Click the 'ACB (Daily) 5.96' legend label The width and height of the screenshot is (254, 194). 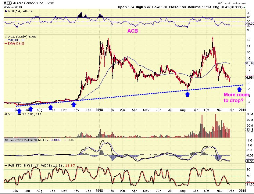[x=22, y=37]
